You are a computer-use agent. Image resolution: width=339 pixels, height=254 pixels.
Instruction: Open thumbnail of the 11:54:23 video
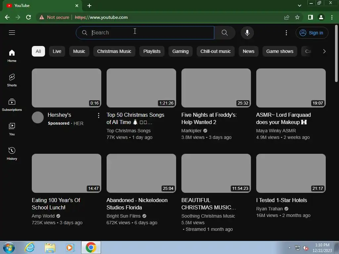pyautogui.click(x=216, y=173)
